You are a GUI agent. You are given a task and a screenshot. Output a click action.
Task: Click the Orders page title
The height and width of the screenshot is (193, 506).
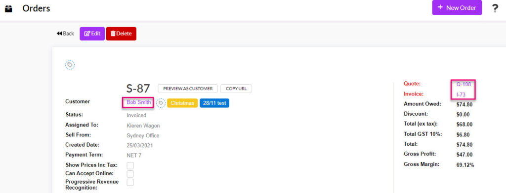point(36,8)
